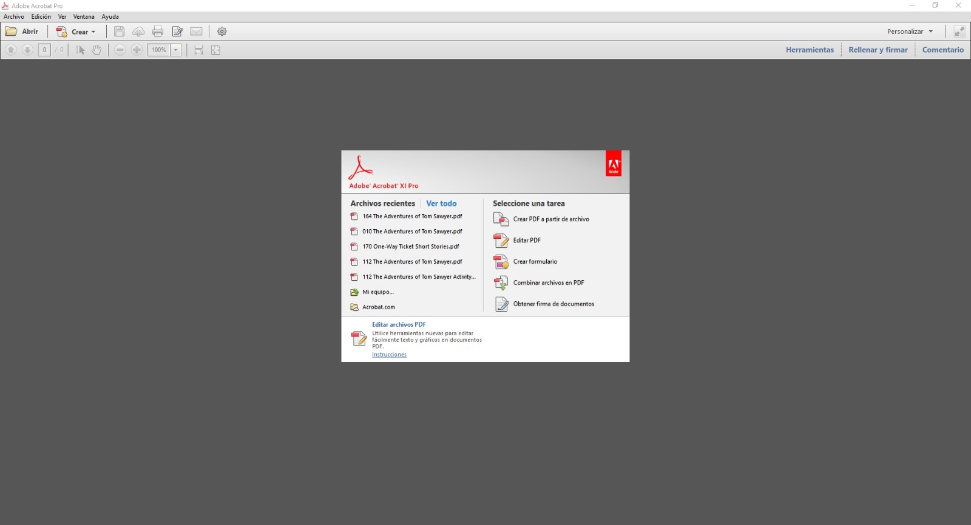Click the Editar archivos PDF promo icon

359,338
